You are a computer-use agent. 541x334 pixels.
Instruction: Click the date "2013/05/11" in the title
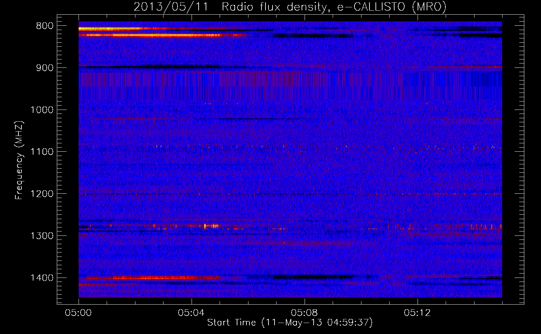point(171,7)
